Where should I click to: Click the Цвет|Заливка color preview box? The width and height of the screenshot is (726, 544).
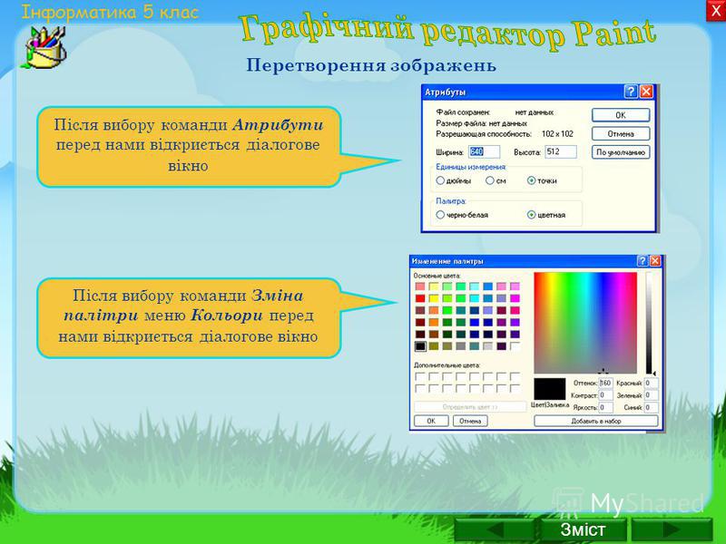(x=550, y=389)
